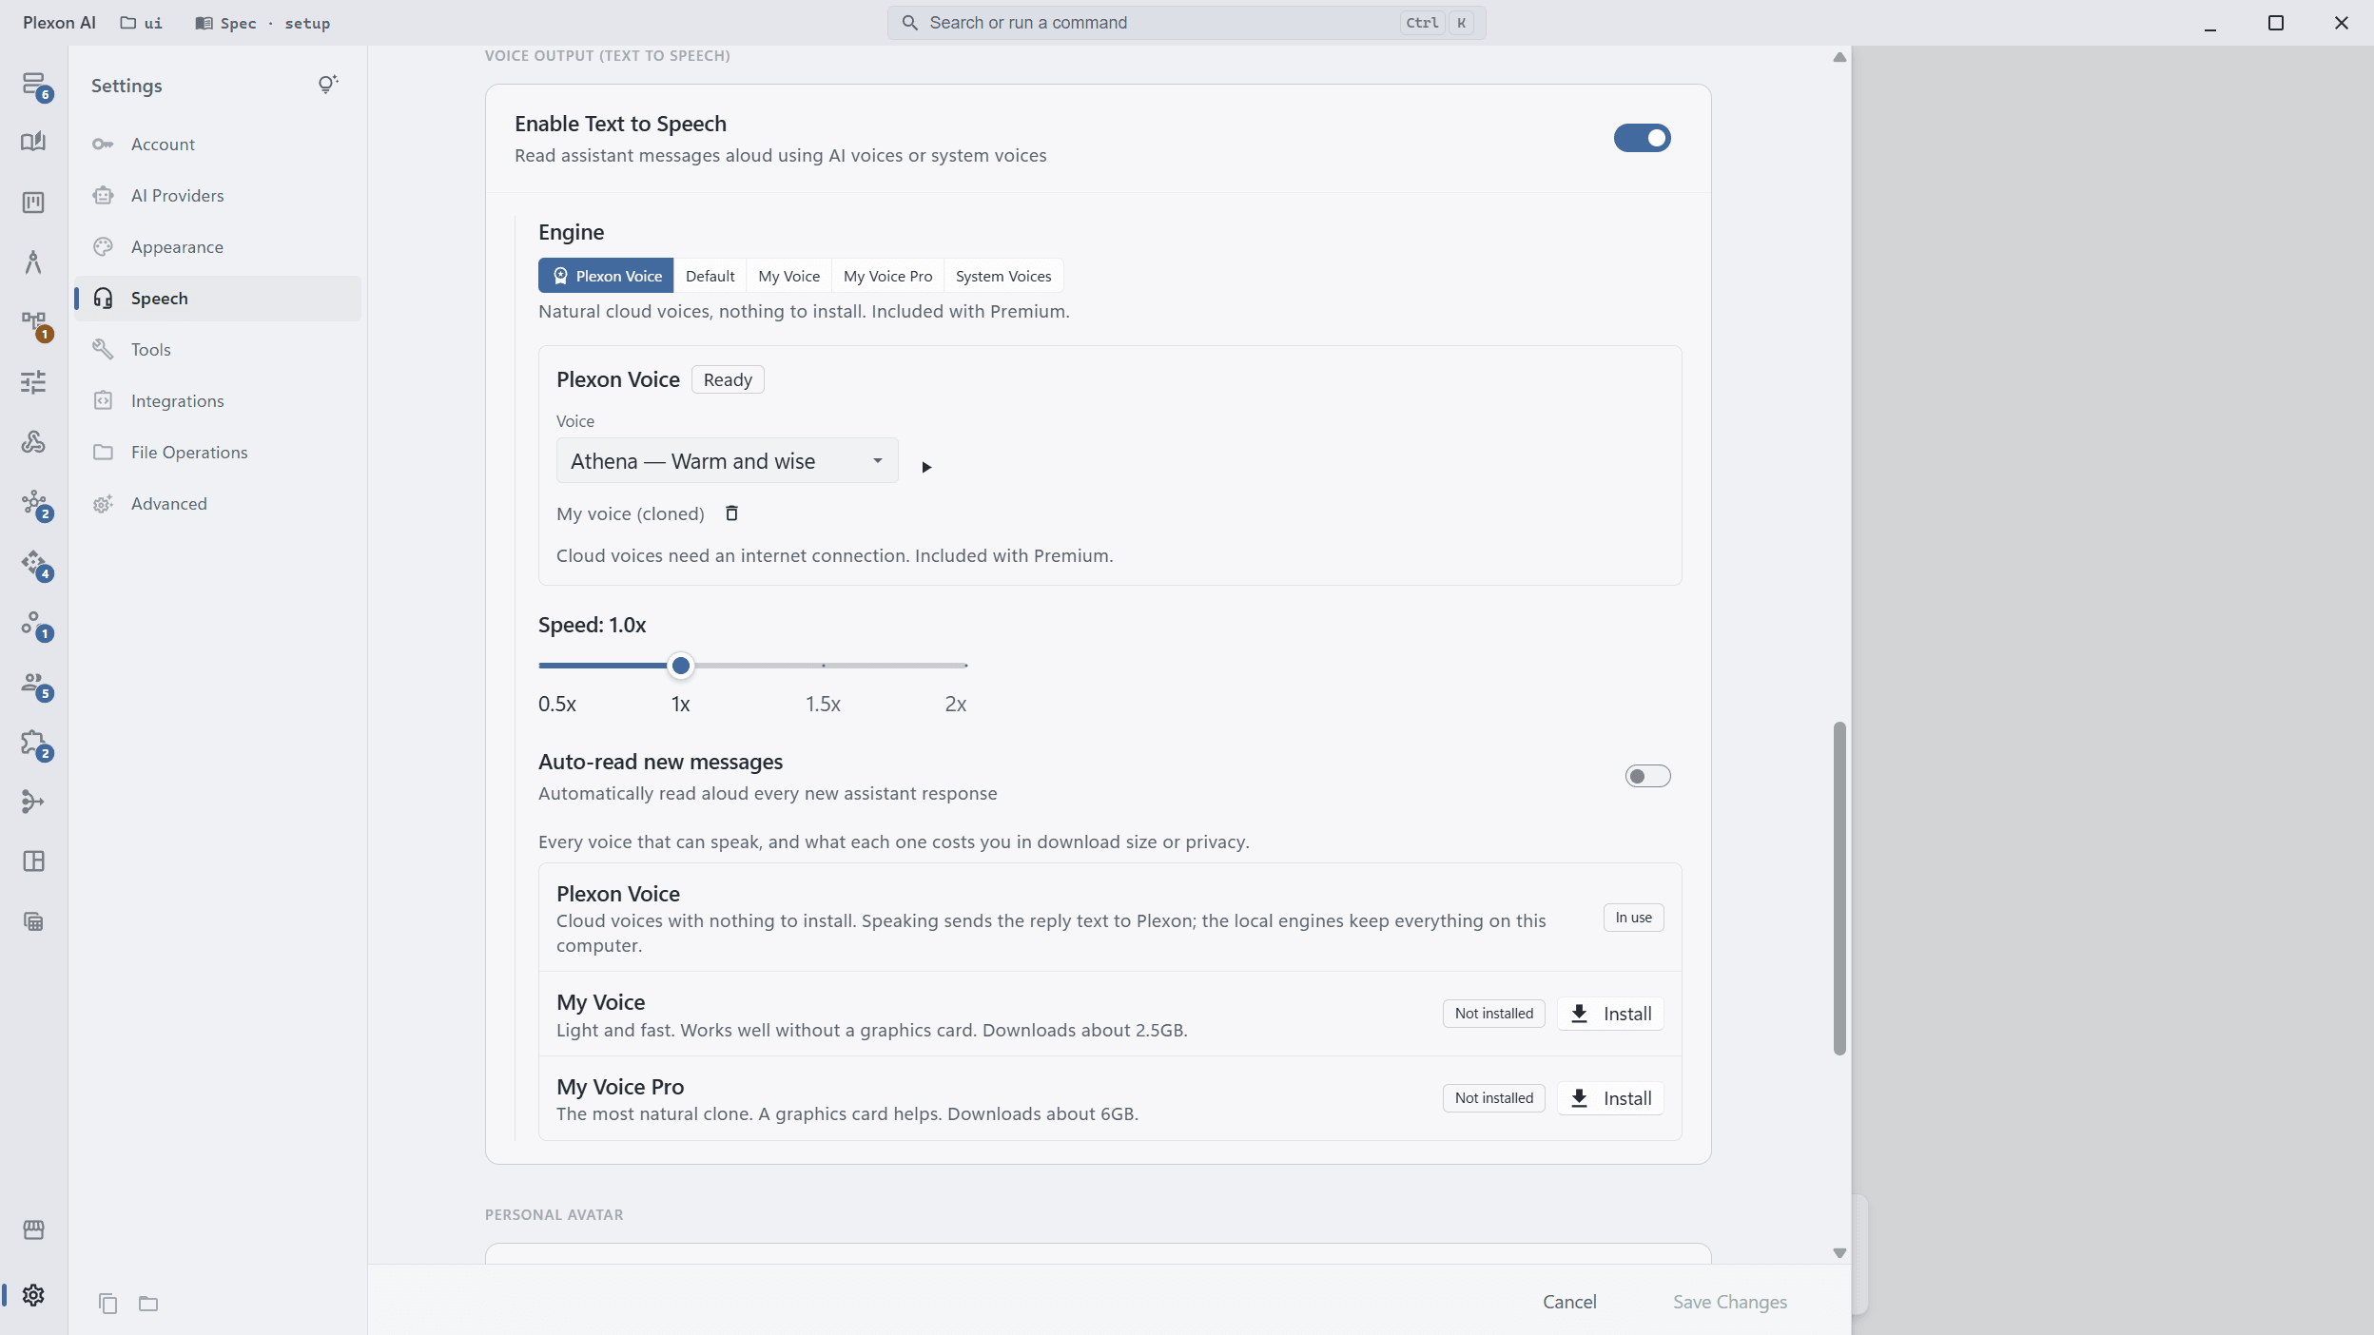Screen dimensions: 2374x1335
Task: Install the My Voice Pro engine
Action: tap(1610, 1098)
